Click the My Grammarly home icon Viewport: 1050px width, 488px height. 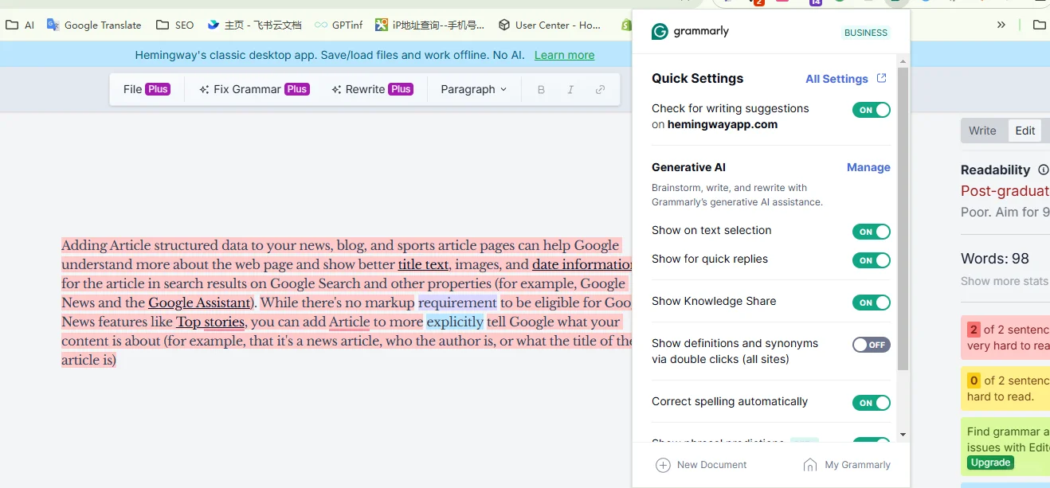coord(810,465)
